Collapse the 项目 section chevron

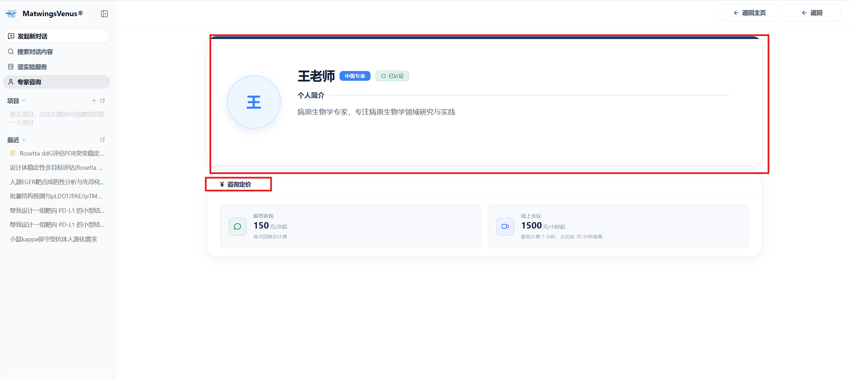click(24, 101)
